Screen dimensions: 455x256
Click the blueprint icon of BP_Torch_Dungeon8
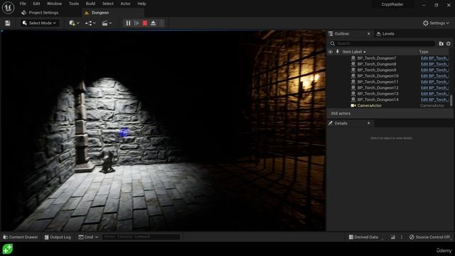tap(353, 64)
